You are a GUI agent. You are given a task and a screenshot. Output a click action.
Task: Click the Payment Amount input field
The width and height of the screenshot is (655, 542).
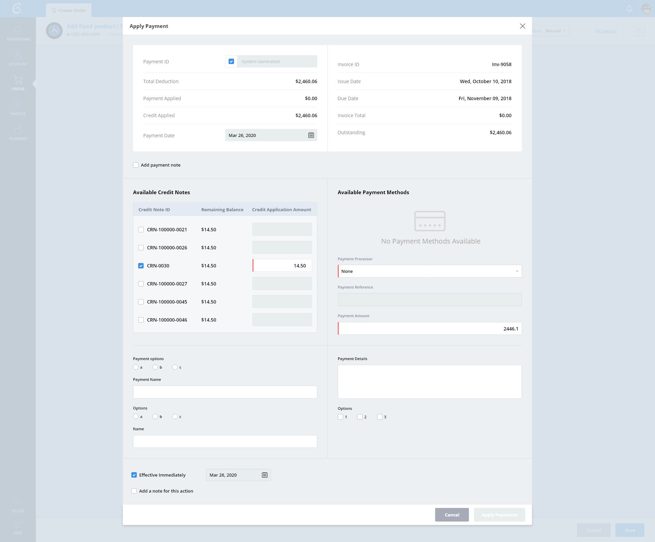[x=430, y=328]
